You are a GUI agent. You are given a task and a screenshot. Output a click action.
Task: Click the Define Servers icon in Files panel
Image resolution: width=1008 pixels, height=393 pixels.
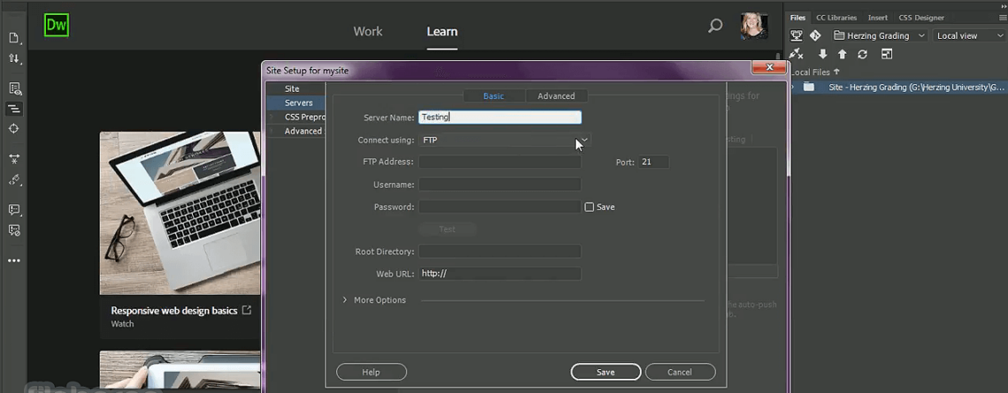pyautogui.click(x=796, y=36)
